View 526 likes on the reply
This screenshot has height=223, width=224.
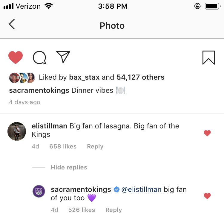(x=82, y=210)
